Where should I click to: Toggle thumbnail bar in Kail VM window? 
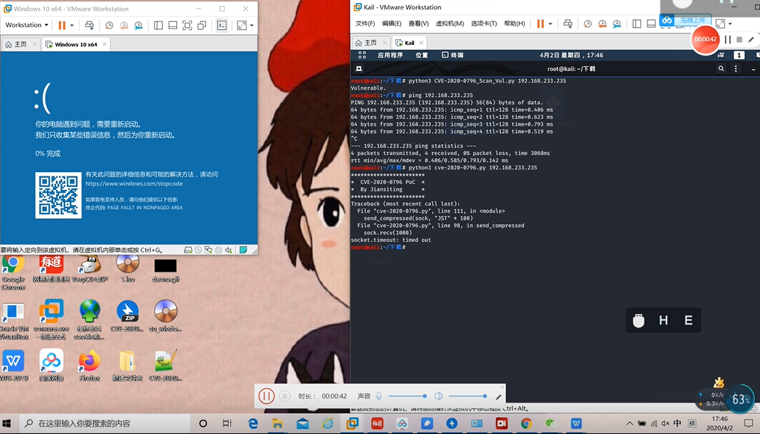[651, 23]
